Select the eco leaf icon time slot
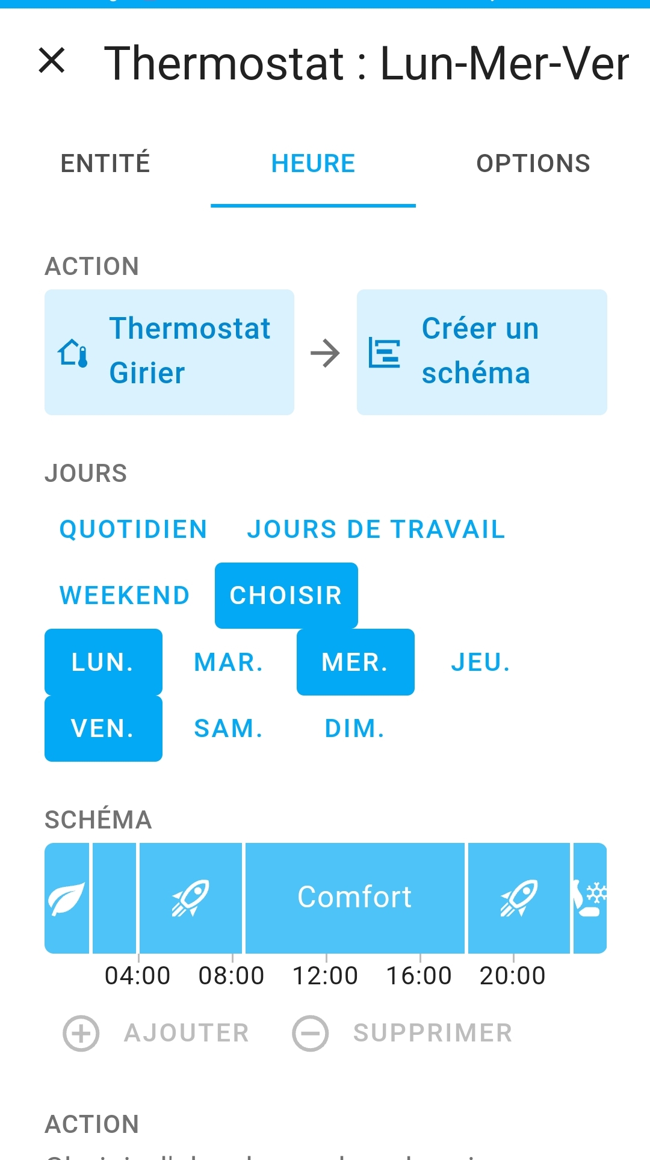The image size is (650, 1160). [67, 898]
